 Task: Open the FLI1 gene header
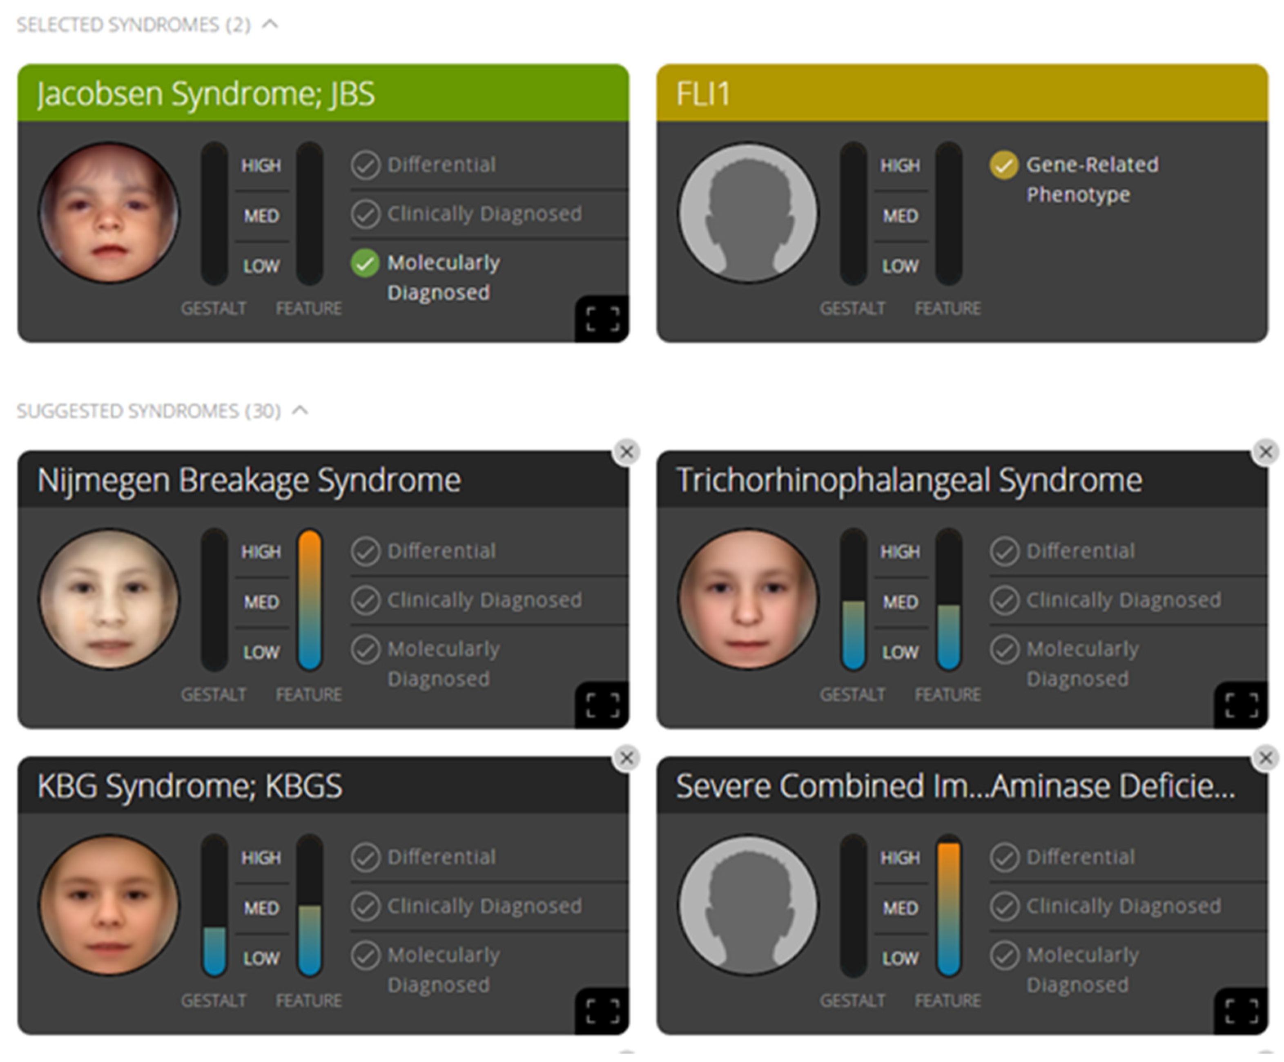tap(703, 94)
